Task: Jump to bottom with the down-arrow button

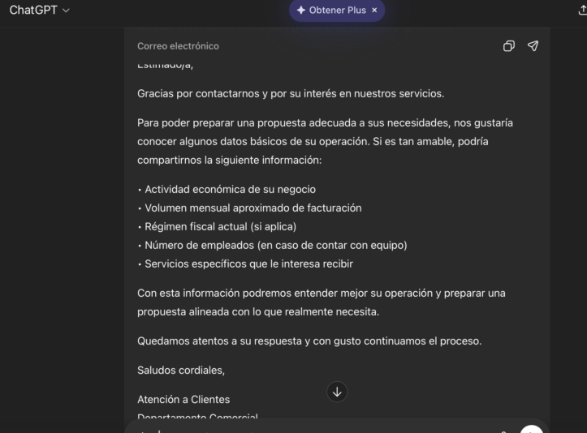Action: pos(337,392)
